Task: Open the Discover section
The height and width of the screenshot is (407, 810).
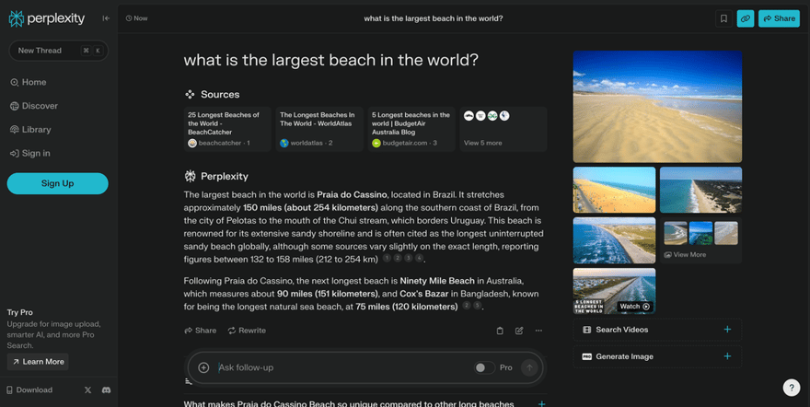Action: coord(34,106)
